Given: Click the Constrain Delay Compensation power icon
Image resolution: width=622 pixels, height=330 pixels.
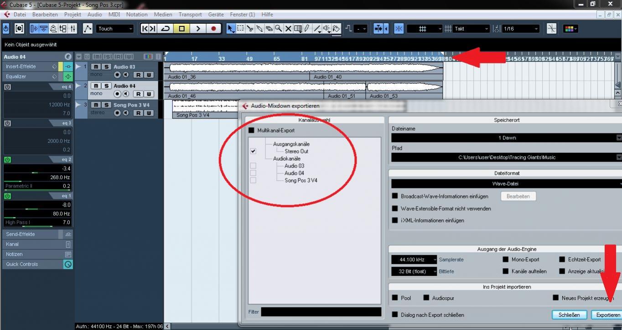Looking at the screenshot, I should coord(6,29).
